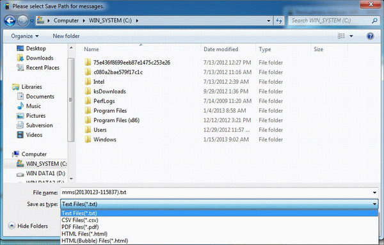The height and width of the screenshot is (245, 384).
Task: Click the Back navigation arrow
Action: point(10,20)
